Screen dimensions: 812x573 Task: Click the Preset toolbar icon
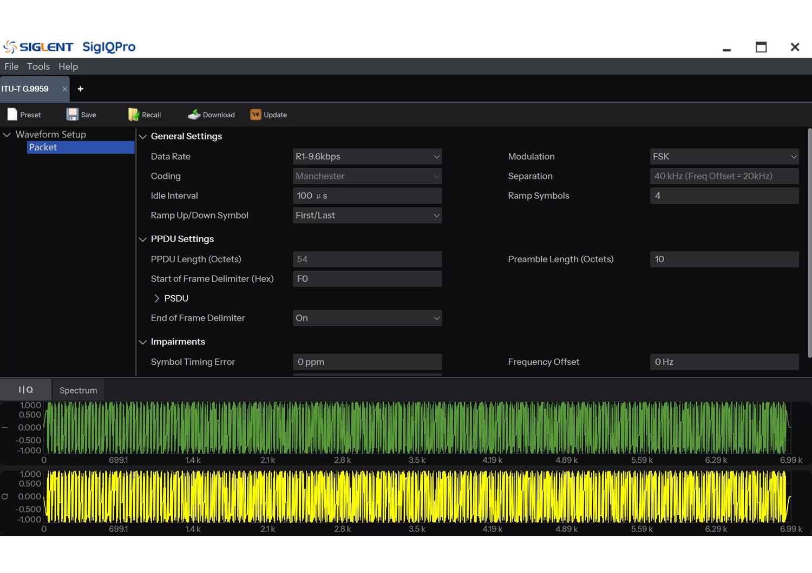click(x=12, y=115)
